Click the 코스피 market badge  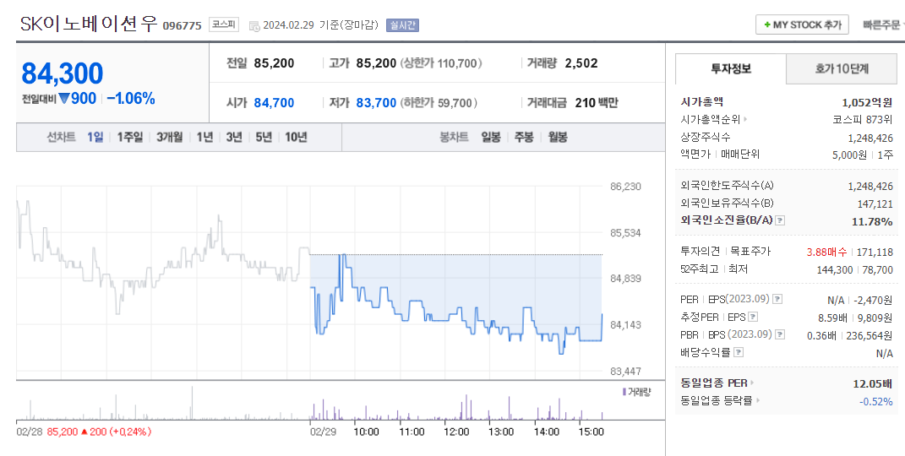coord(223,25)
